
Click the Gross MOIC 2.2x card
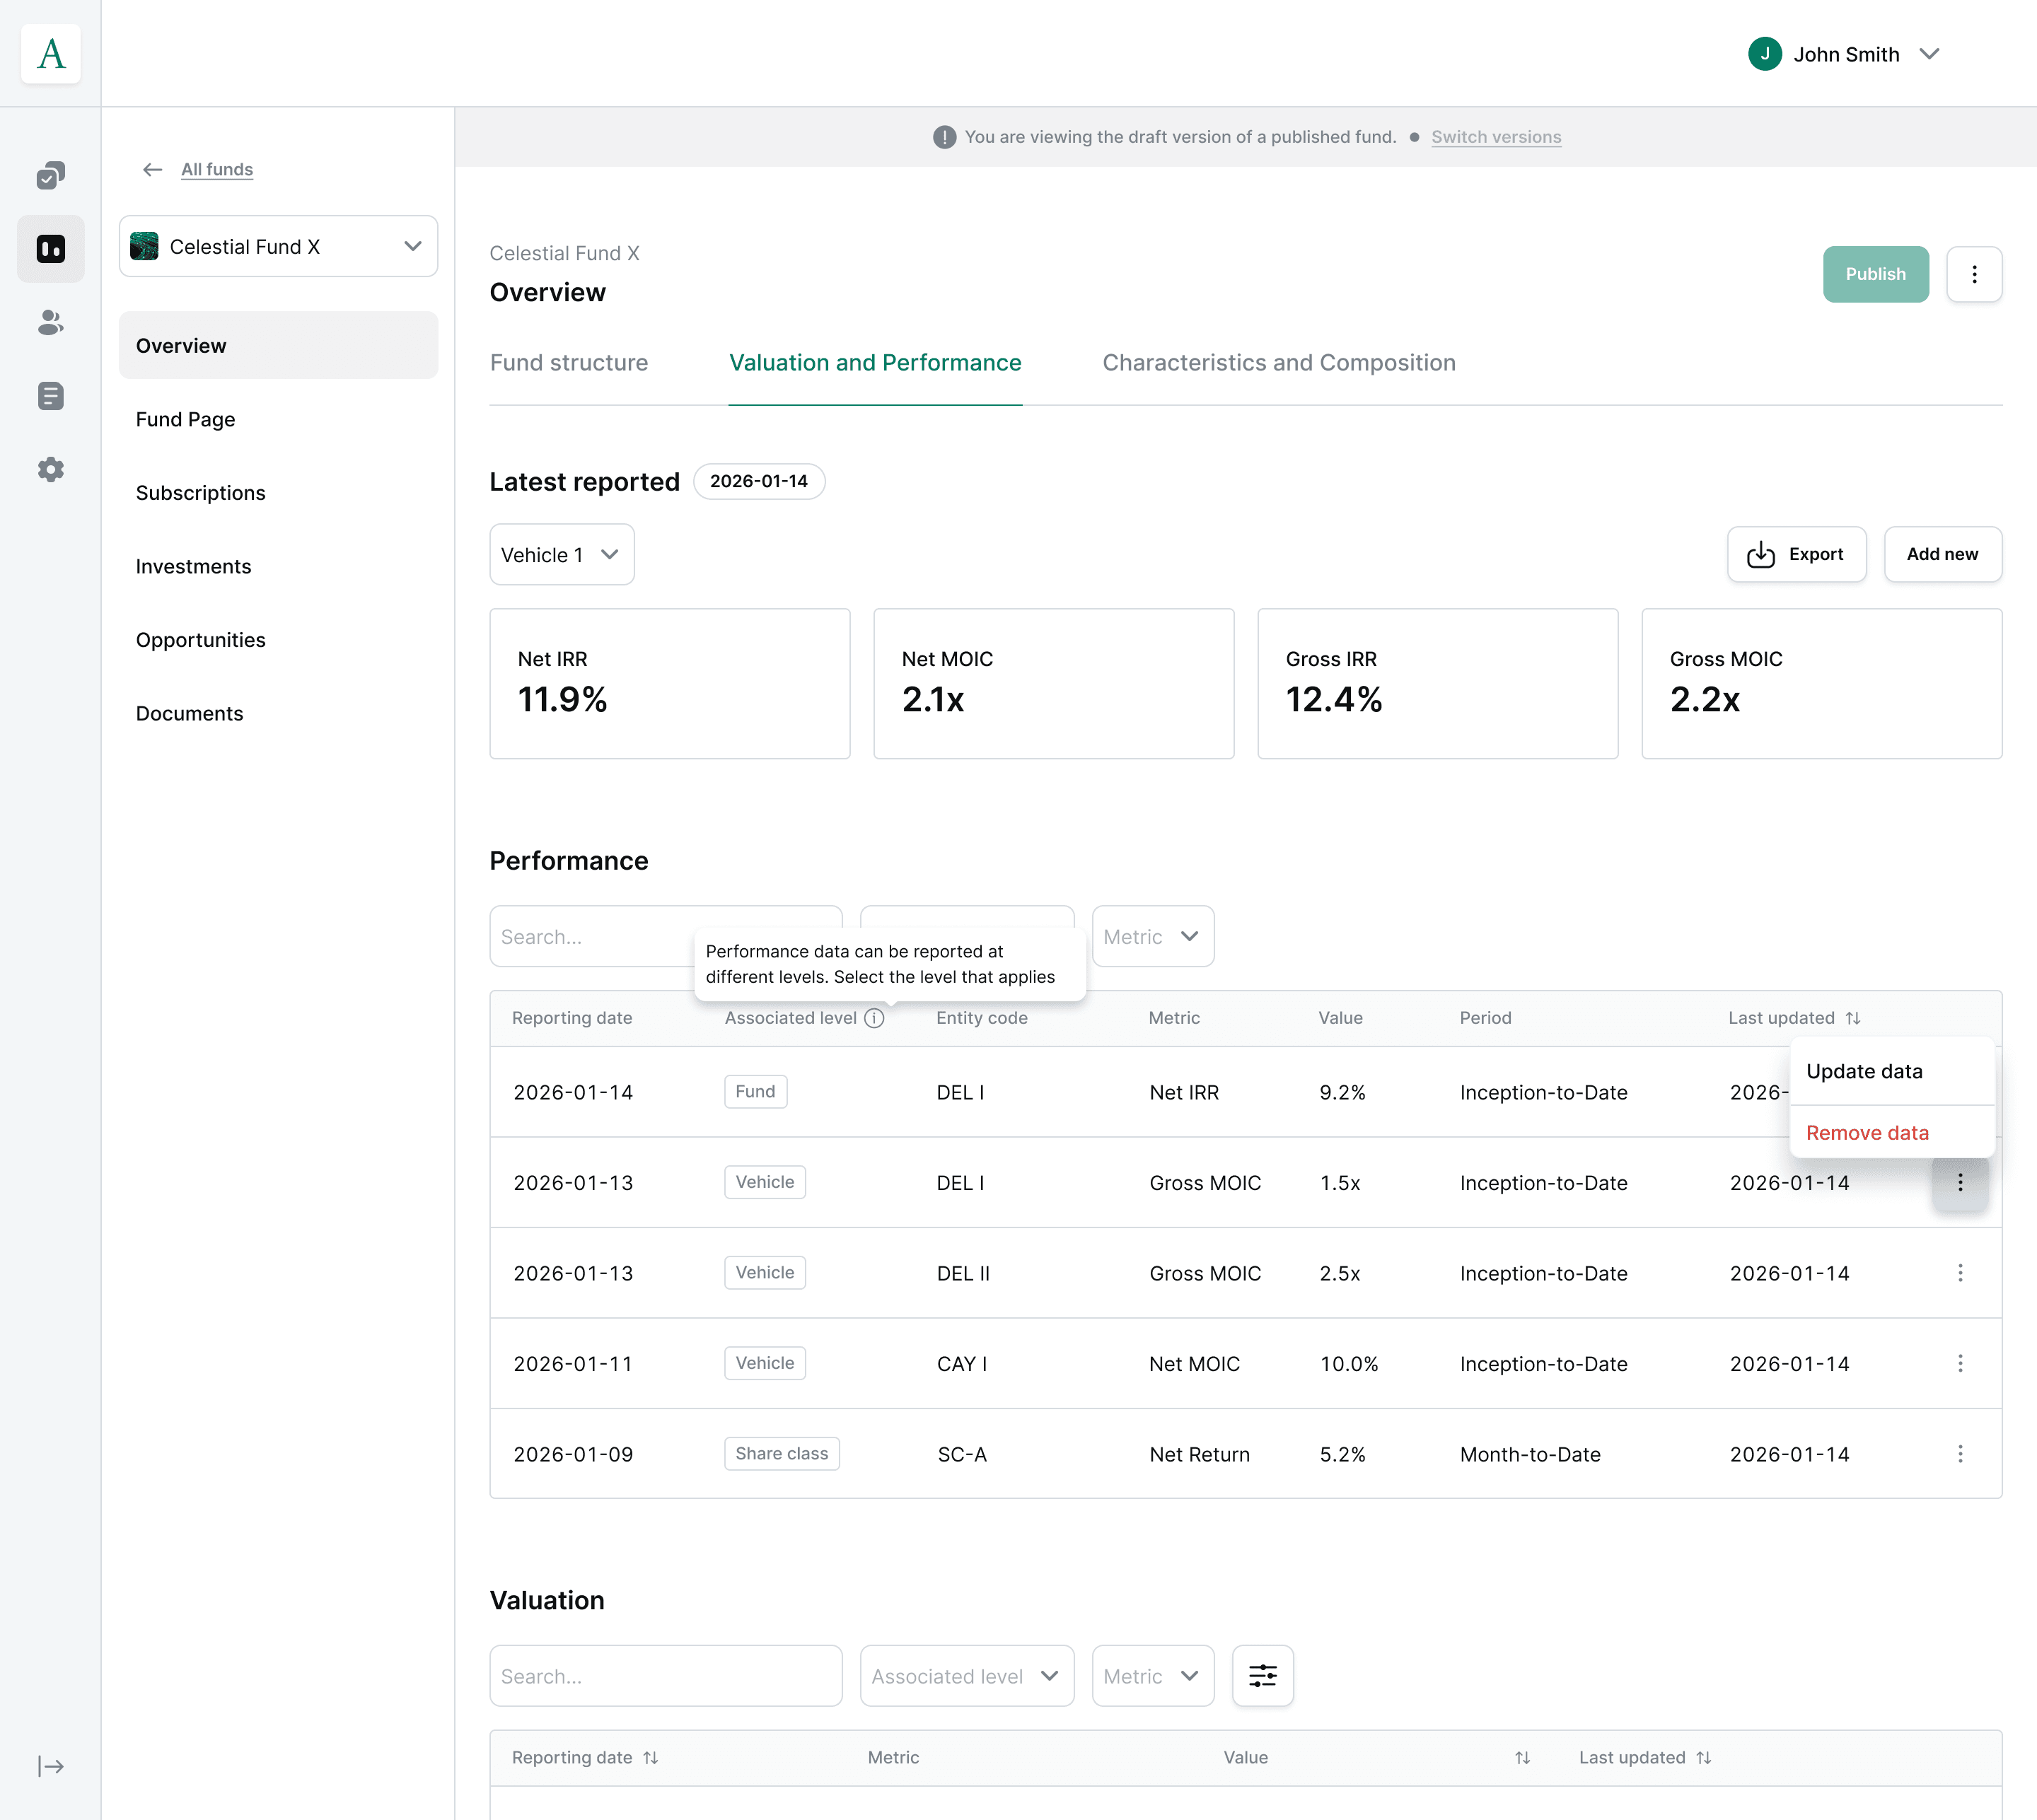point(1821,684)
